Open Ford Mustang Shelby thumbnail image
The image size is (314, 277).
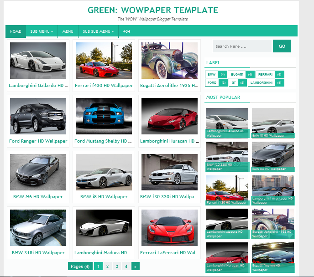104,116
